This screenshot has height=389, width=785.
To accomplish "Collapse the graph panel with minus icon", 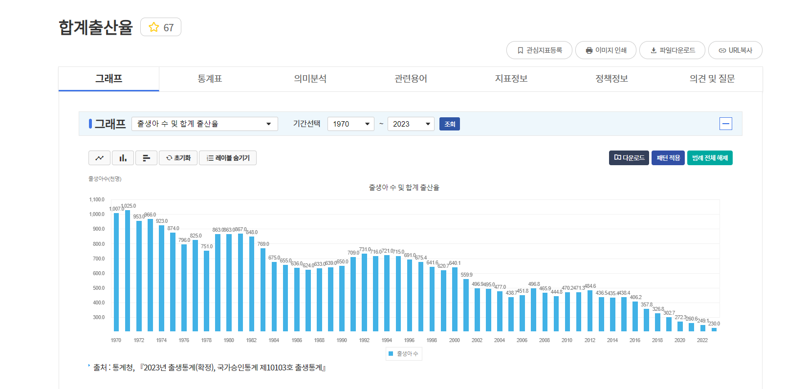I will 726,124.
